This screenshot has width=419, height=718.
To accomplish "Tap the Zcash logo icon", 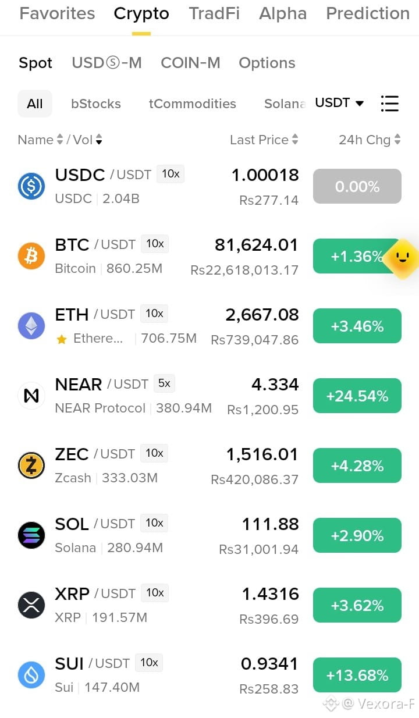I will point(31,465).
